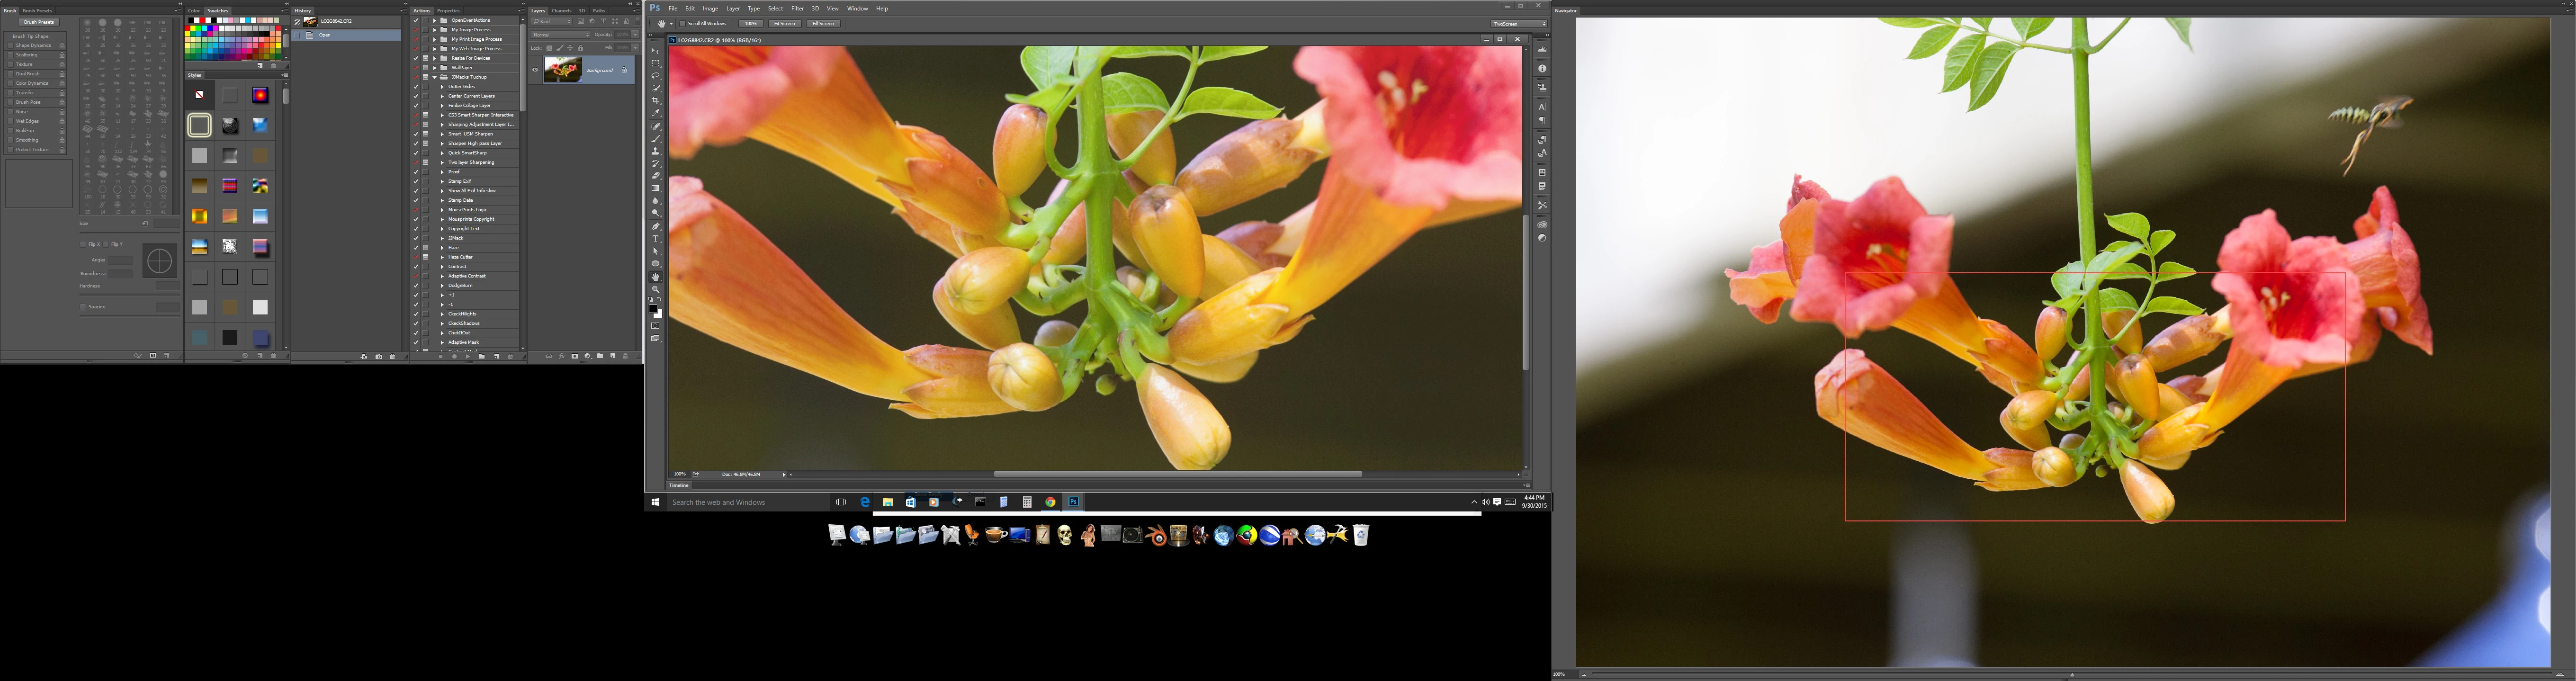Open Chrome from the Windows taskbar
This screenshot has height=681, width=2576.
pyautogui.click(x=1050, y=502)
